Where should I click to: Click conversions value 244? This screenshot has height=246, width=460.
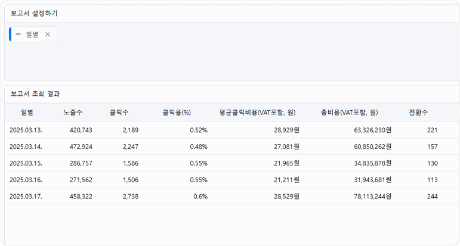click(433, 197)
